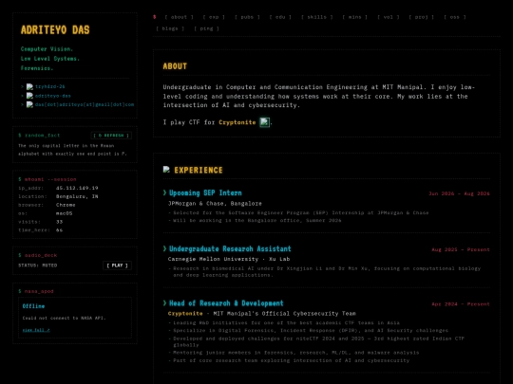Click the ADRITEYO DAS name heading
The height and width of the screenshot is (384, 513).
coord(55,30)
